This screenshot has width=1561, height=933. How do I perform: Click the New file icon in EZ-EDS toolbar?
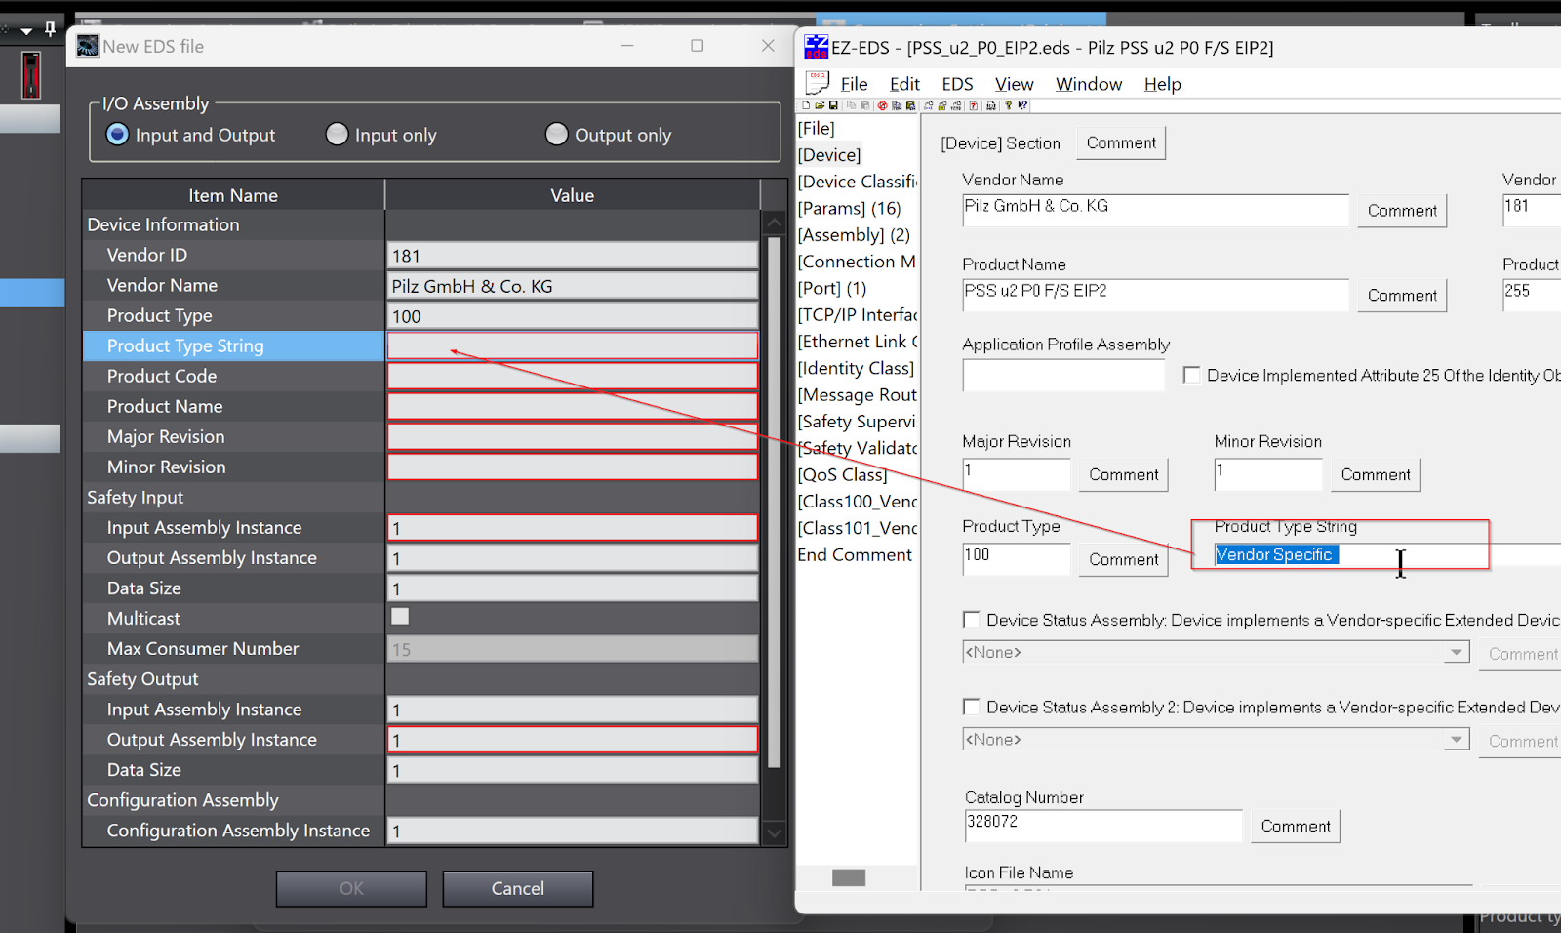tap(806, 105)
